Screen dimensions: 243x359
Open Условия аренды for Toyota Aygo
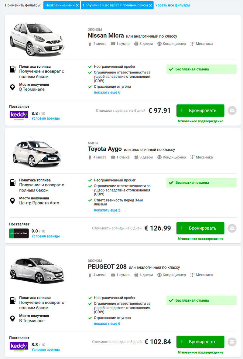click(46, 236)
